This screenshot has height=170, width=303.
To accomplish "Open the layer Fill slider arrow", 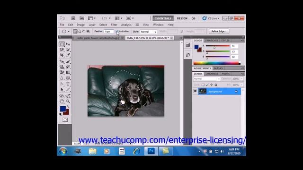I will [242, 85].
